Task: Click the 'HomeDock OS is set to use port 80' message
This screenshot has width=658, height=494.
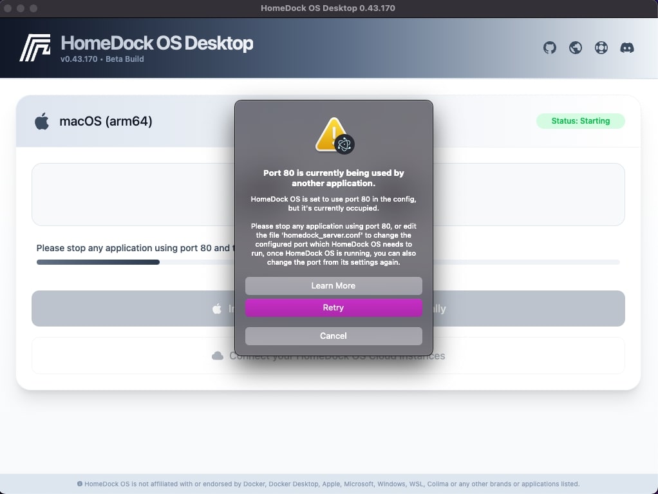Action: coord(334,204)
